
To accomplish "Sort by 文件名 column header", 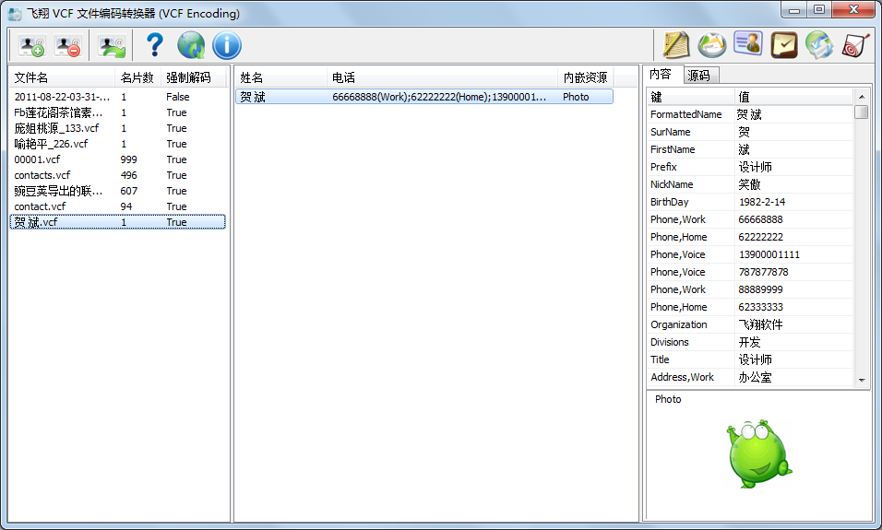I will click(63, 77).
